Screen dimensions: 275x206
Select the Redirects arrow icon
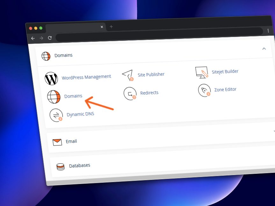[130, 94]
